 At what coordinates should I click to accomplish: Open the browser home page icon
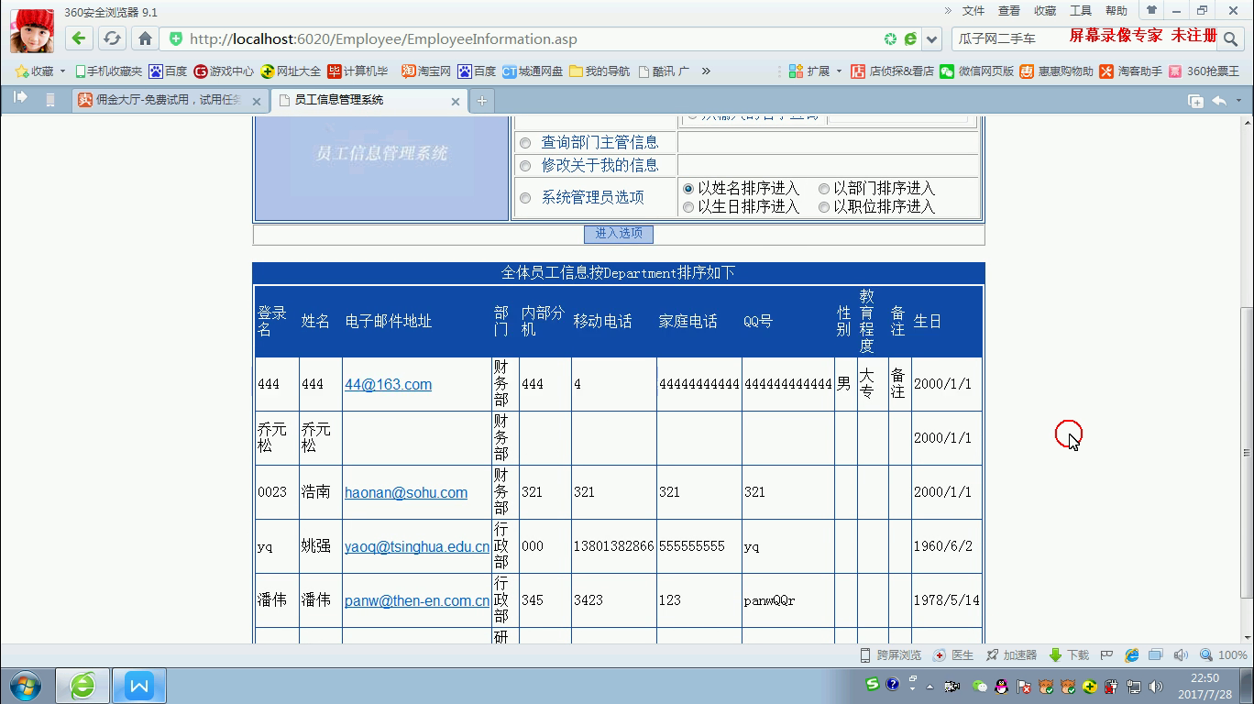(x=145, y=38)
